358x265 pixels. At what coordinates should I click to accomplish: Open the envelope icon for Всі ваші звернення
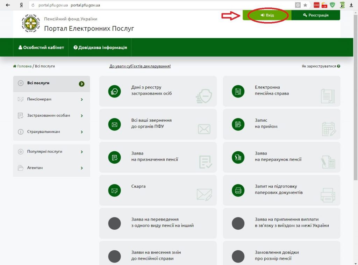point(114,124)
